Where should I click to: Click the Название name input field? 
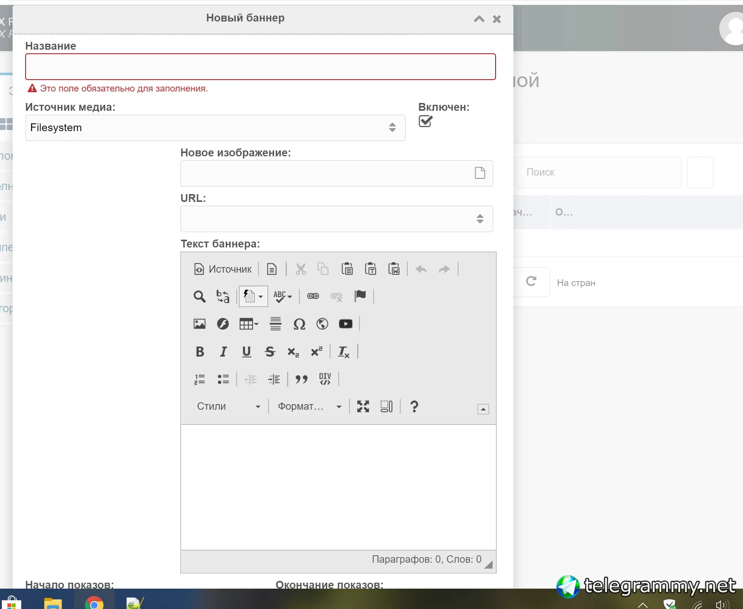pos(260,67)
